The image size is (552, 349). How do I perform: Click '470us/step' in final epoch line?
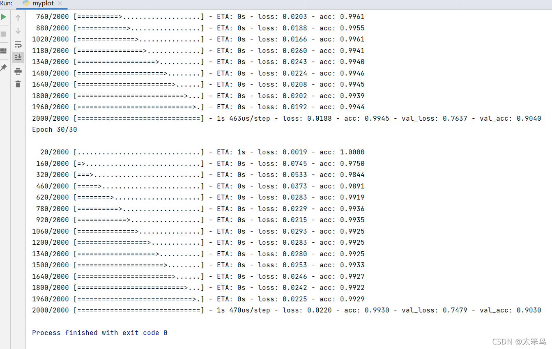tap(249, 310)
